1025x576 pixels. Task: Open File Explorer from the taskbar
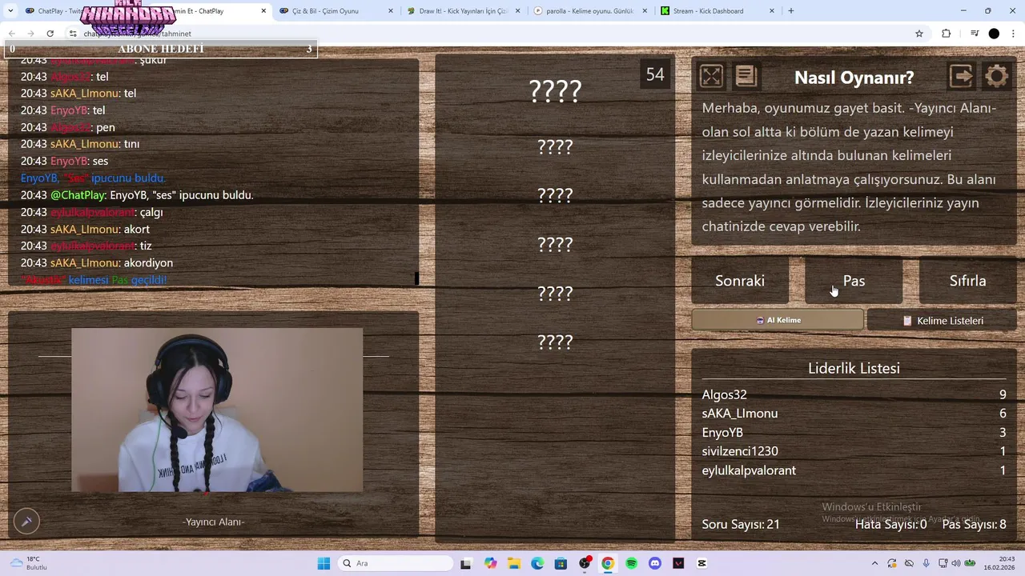[x=513, y=563]
